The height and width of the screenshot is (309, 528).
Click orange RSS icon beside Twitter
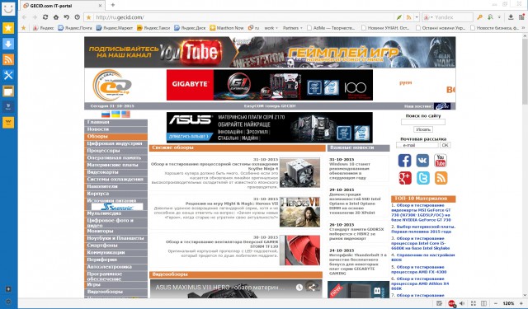coord(441,178)
